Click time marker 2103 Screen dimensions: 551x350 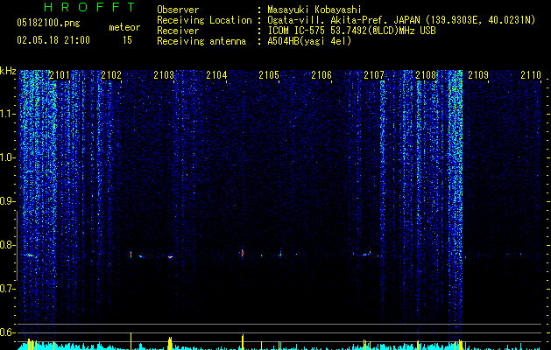[x=164, y=74]
